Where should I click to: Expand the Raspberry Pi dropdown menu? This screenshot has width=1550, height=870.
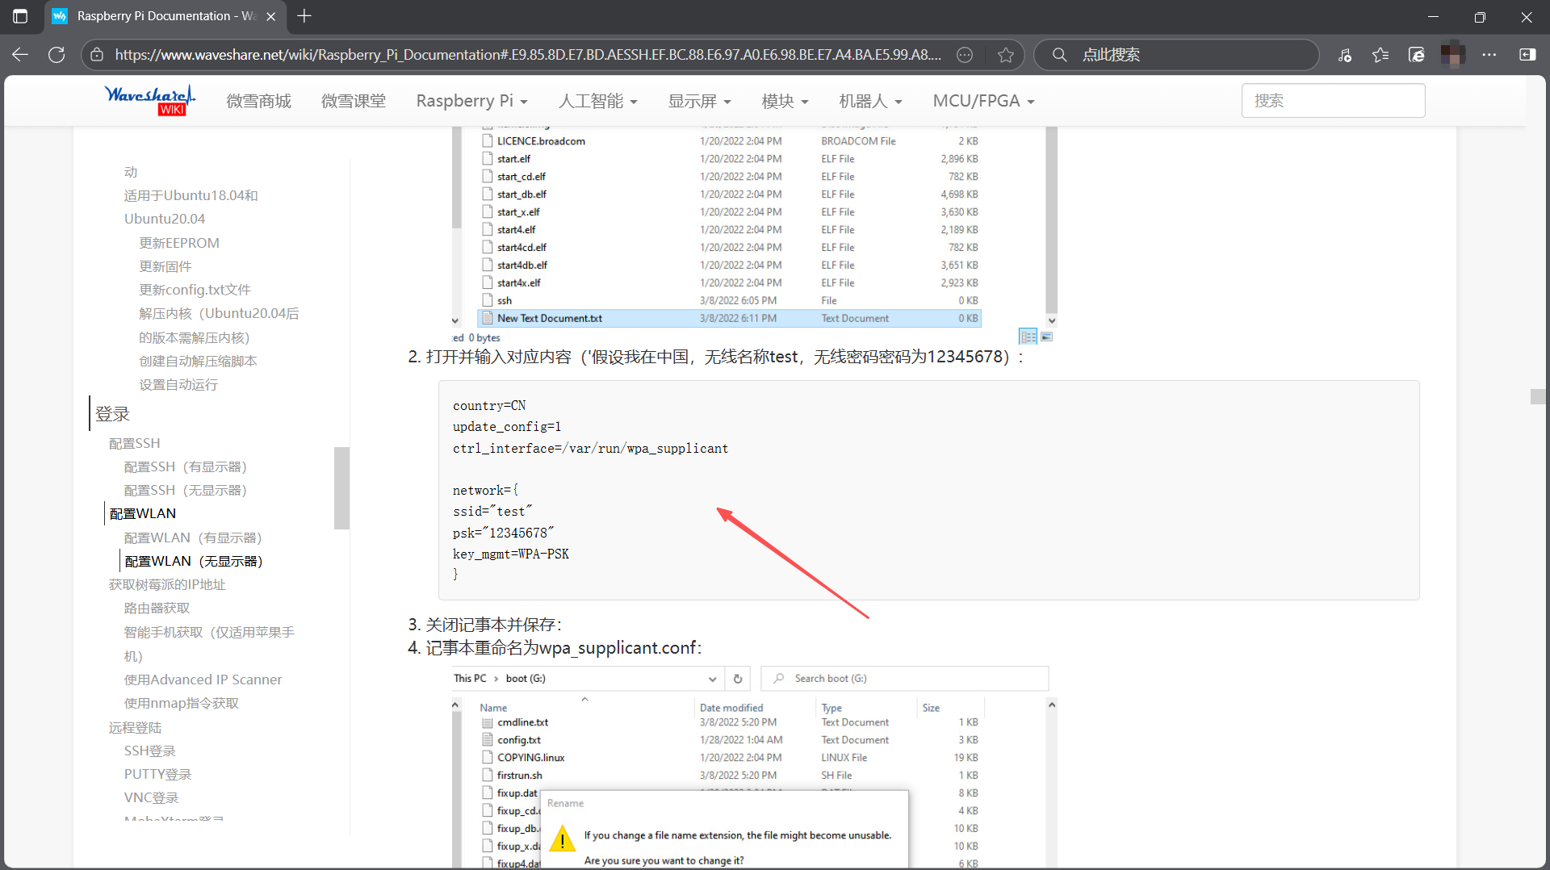point(471,101)
